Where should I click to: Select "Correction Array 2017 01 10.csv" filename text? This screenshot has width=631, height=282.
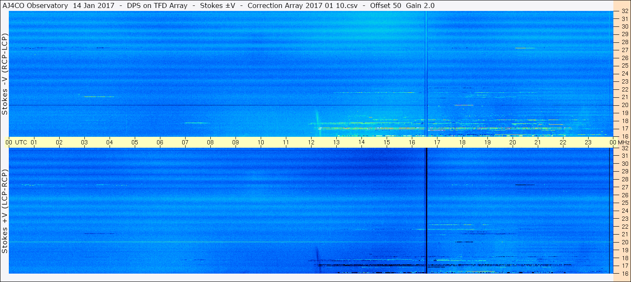(303, 6)
